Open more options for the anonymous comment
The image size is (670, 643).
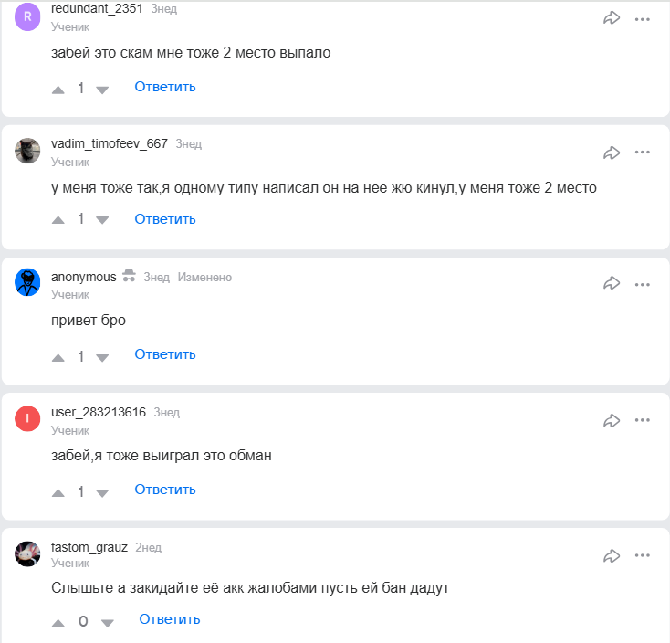643,284
